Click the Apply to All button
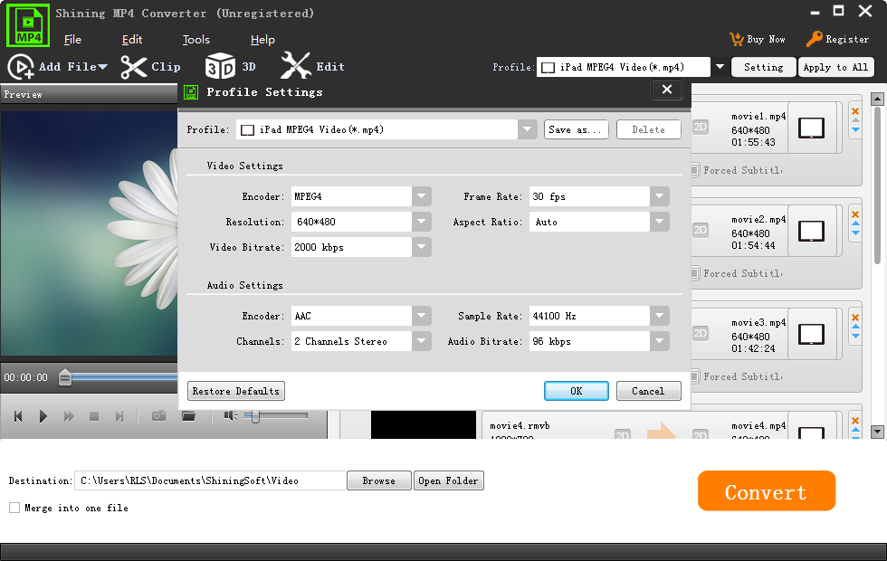The width and height of the screenshot is (887, 561). point(836,67)
